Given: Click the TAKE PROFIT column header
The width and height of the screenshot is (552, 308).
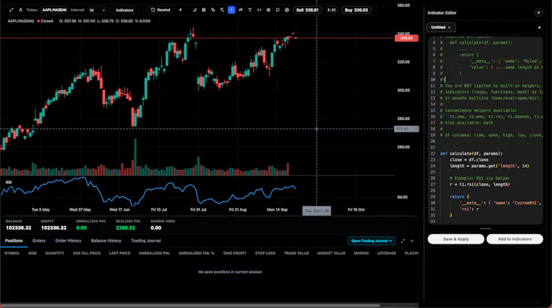Looking at the screenshot, I should click(235, 253).
